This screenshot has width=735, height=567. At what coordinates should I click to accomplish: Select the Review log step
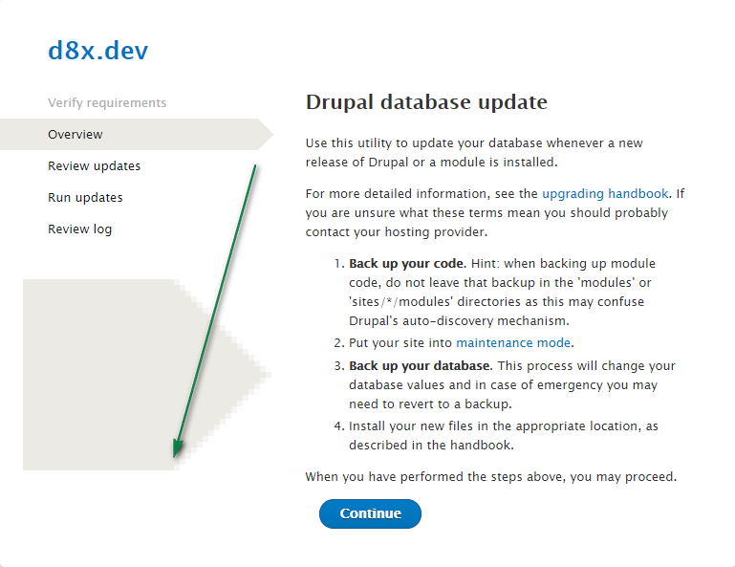click(79, 229)
